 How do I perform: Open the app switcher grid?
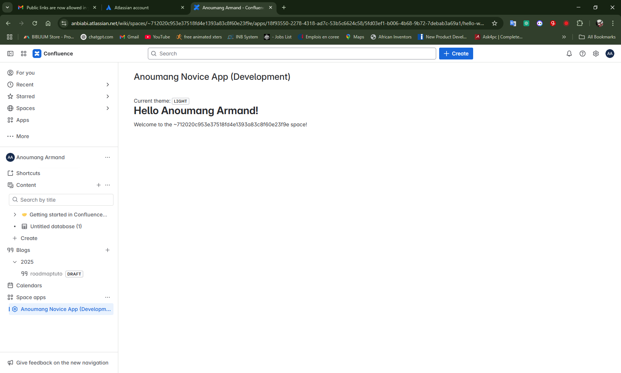point(24,54)
